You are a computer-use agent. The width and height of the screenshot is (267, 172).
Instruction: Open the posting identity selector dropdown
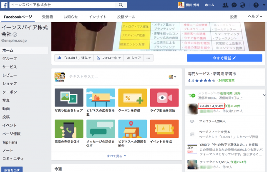(172, 77)
